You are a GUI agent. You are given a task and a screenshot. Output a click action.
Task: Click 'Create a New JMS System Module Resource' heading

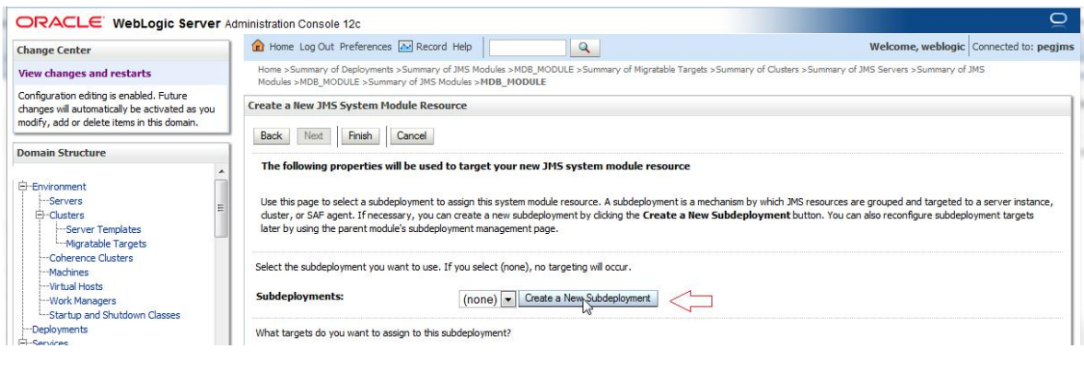357,106
